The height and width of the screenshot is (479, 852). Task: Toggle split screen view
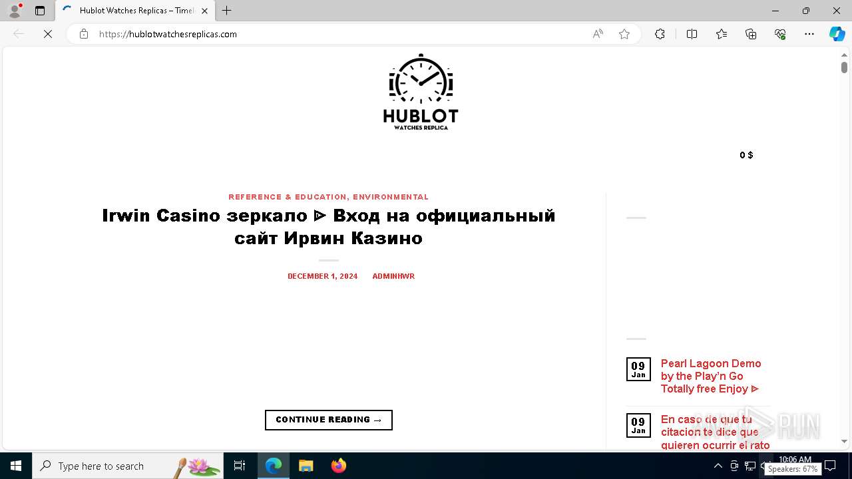[692, 34]
